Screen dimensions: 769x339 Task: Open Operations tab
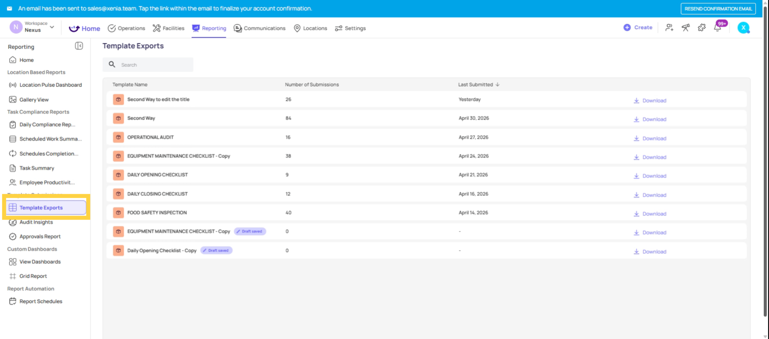(126, 28)
